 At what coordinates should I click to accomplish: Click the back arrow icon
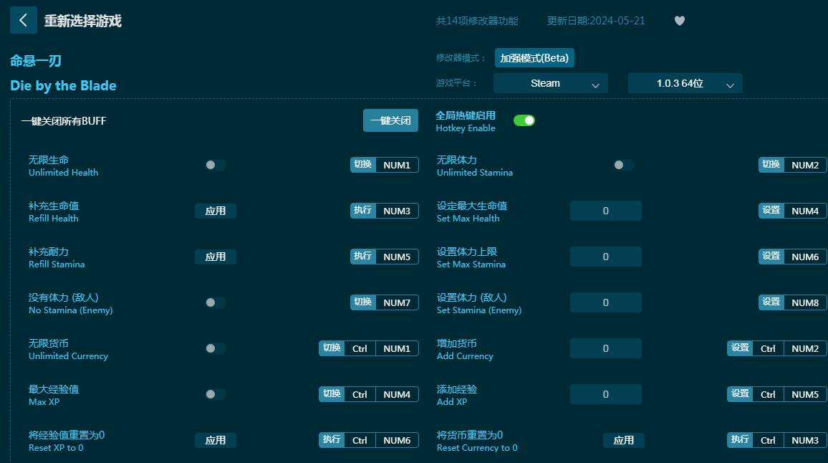click(x=23, y=20)
